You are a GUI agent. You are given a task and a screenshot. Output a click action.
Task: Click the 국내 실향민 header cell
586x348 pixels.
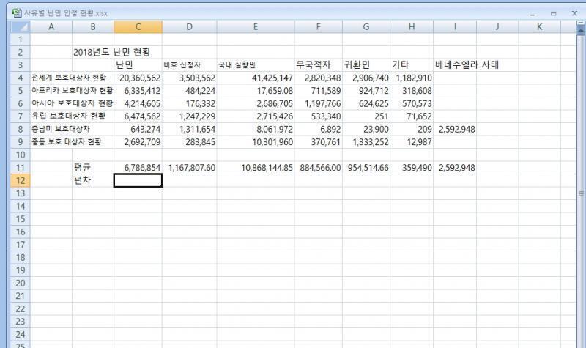tap(255, 65)
